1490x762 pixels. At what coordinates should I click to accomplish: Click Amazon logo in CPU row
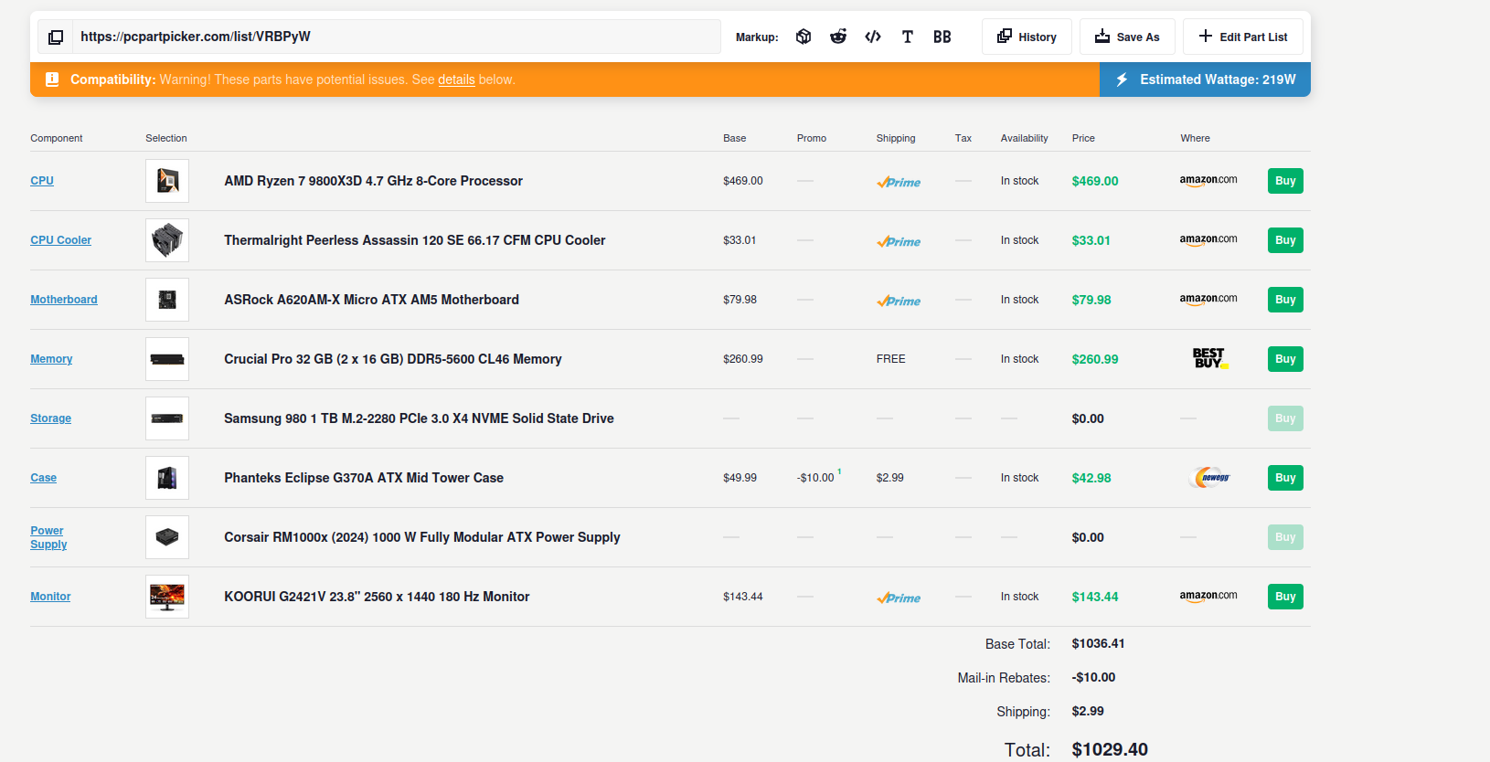click(x=1208, y=181)
